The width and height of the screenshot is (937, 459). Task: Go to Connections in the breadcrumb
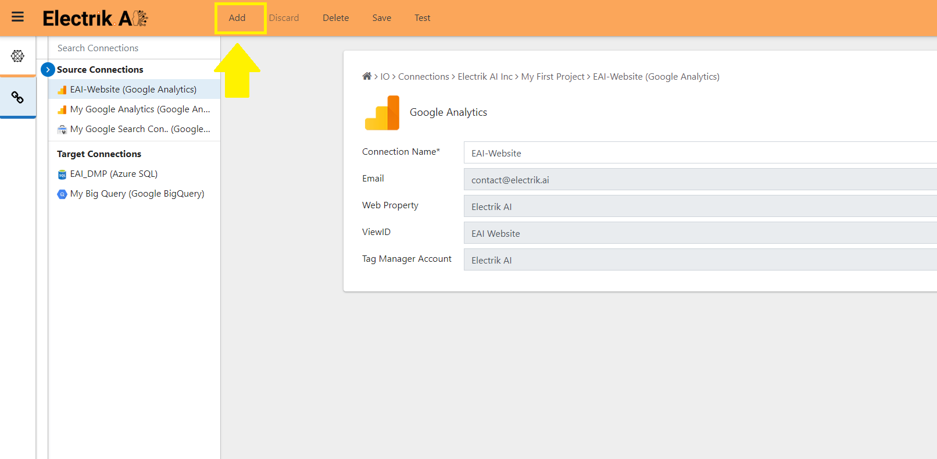pyautogui.click(x=423, y=77)
